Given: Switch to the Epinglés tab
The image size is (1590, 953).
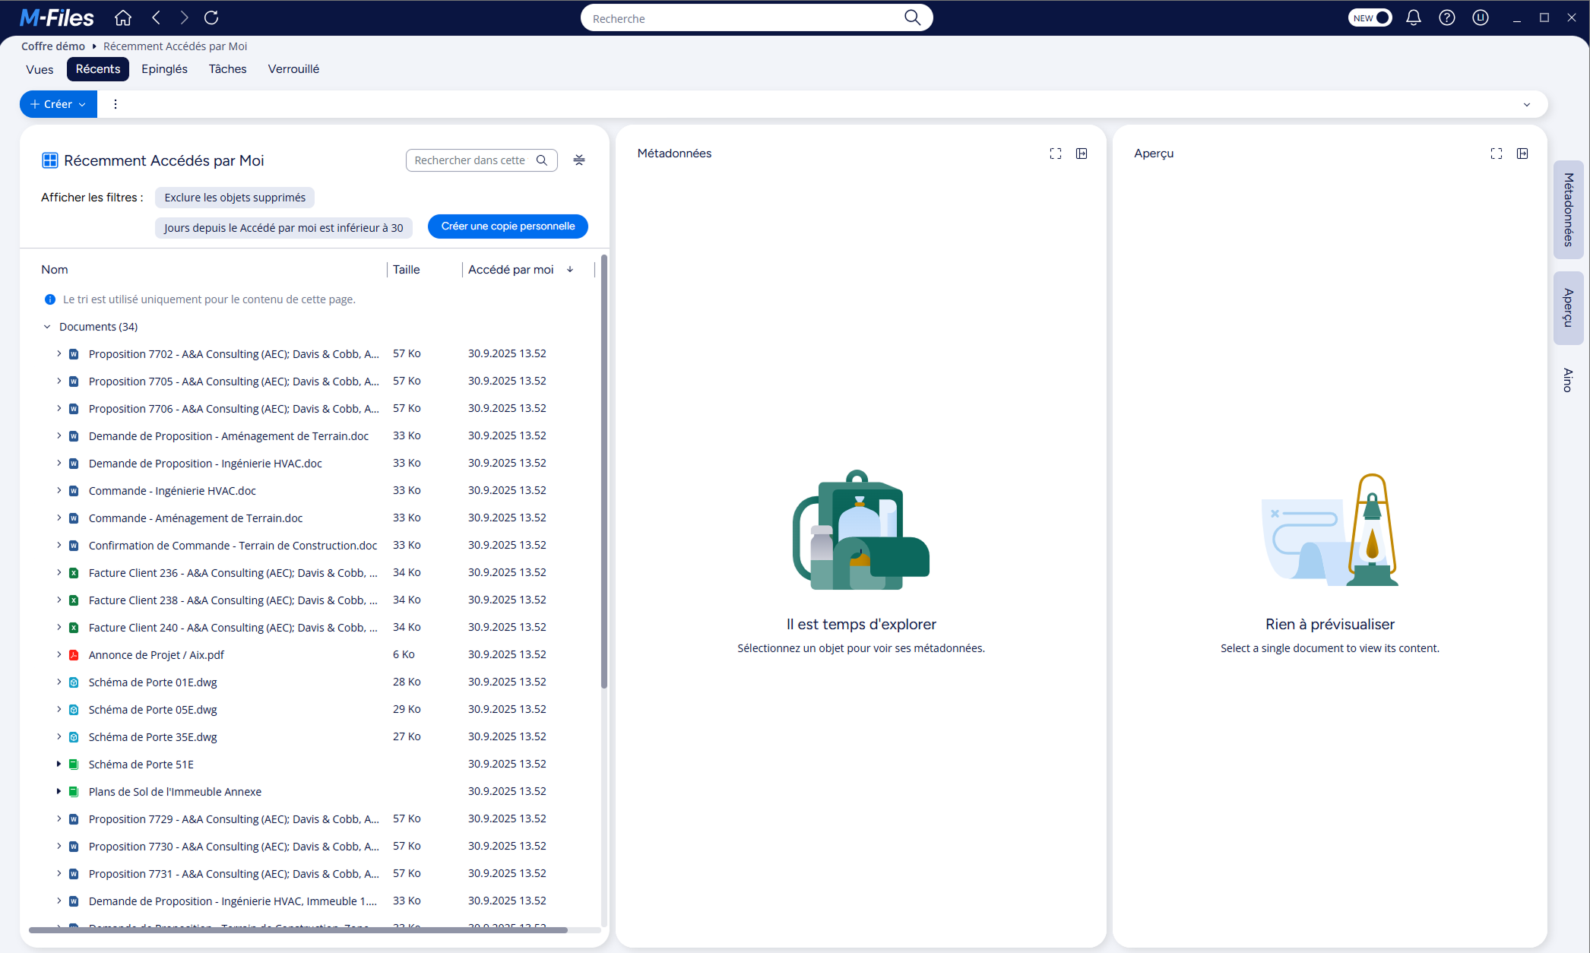Looking at the screenshot, I should pyautogui.click(x=164, y=69).
